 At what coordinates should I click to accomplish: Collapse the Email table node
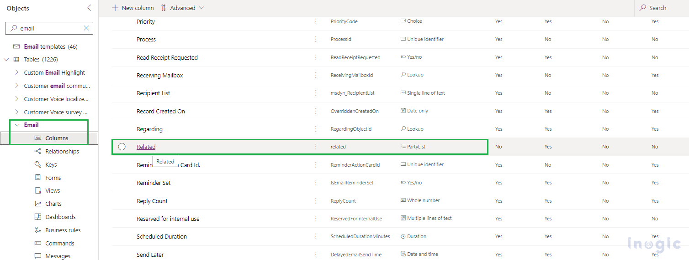(x=17, y=125)
